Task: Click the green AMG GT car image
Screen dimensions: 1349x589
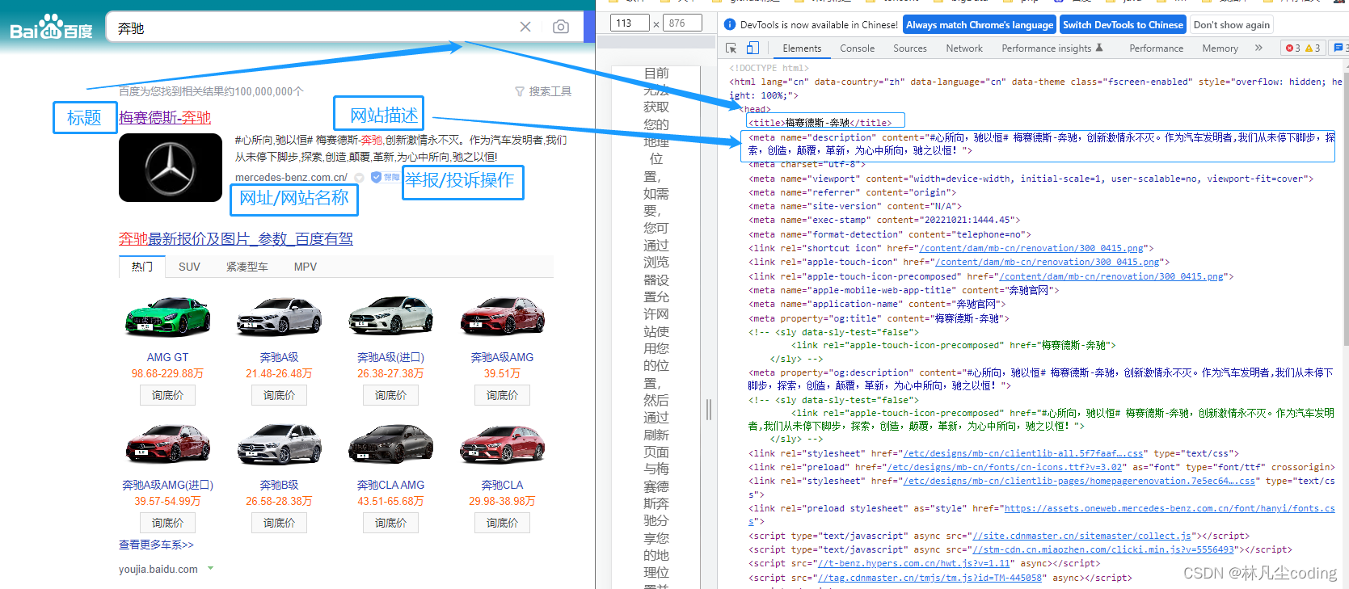Action: coord(167,316)
